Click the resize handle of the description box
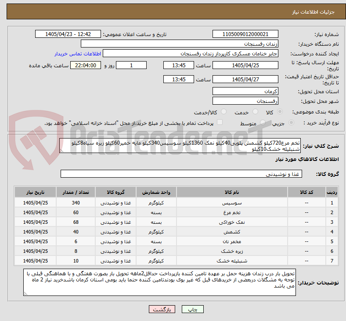This screenshot has height=321, width=346. click(x=61, y=151)
